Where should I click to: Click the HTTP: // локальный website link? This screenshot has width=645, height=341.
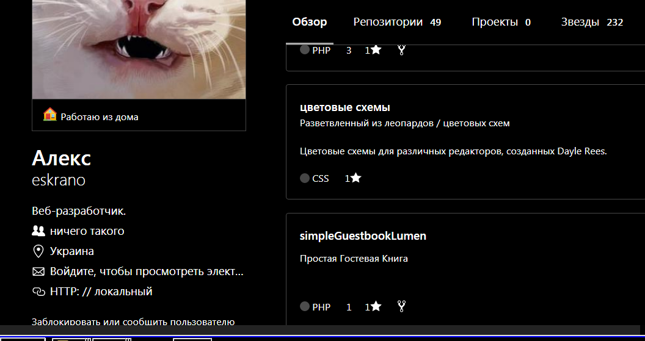coord(101,292)
